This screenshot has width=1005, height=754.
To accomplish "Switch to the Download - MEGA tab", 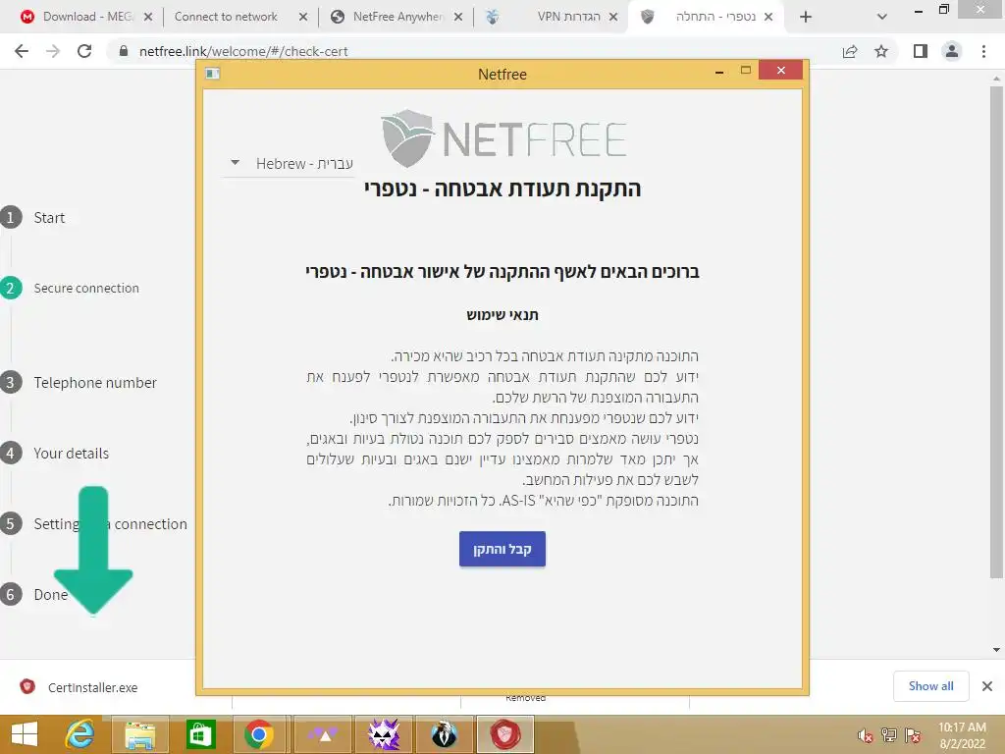I will [87, 17].
